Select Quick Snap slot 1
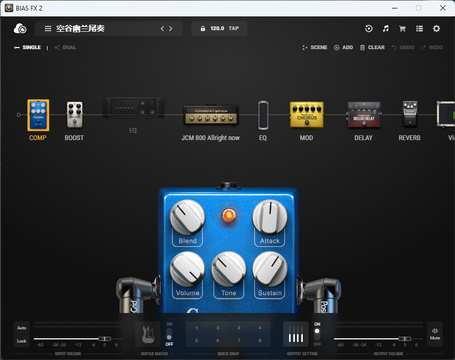 click(x=197, y=328)
